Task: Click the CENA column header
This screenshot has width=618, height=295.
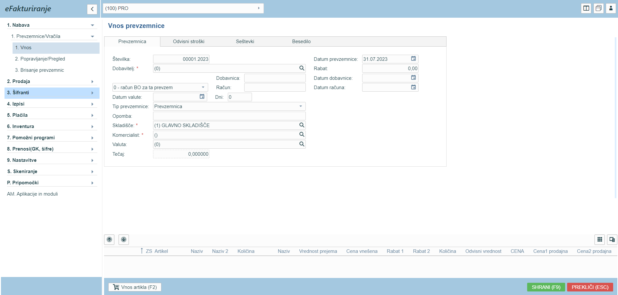Action: [517, 251]
